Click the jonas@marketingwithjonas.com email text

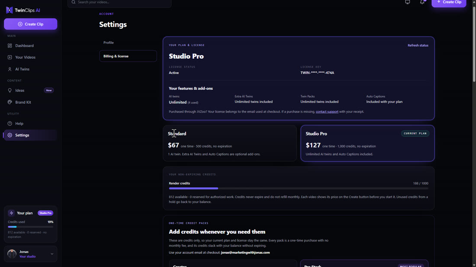245,252
